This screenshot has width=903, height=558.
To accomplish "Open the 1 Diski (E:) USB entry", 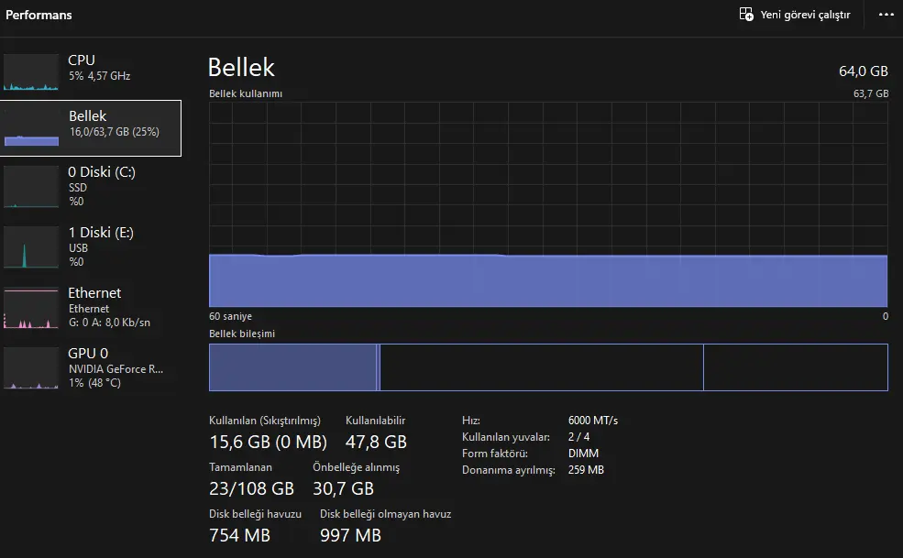I will coord(91,246).
